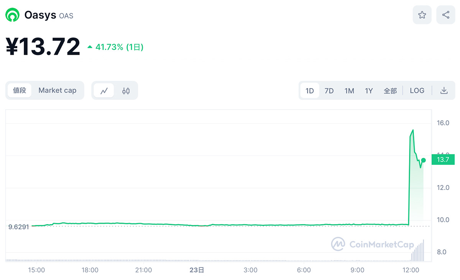The image size is (460, 280).
Task: Click the price spike peak on chart
Action: pyautogui.click(x=413, y=130)
